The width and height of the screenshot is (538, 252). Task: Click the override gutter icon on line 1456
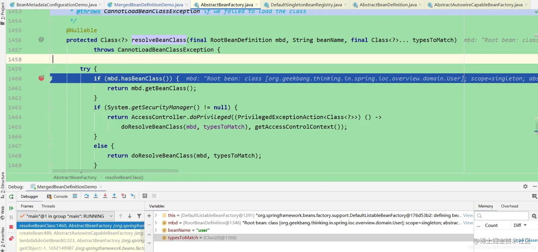point(41,40)
